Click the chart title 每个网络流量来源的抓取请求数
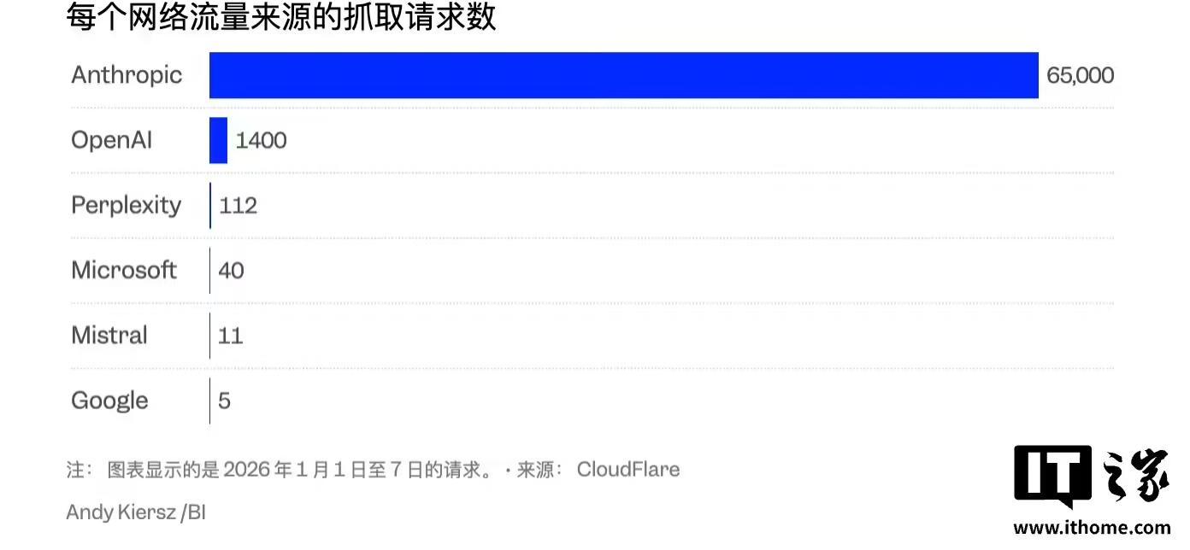Image resolution: width=1190 pixels, height=550 pixels. [x=281, y=16]
